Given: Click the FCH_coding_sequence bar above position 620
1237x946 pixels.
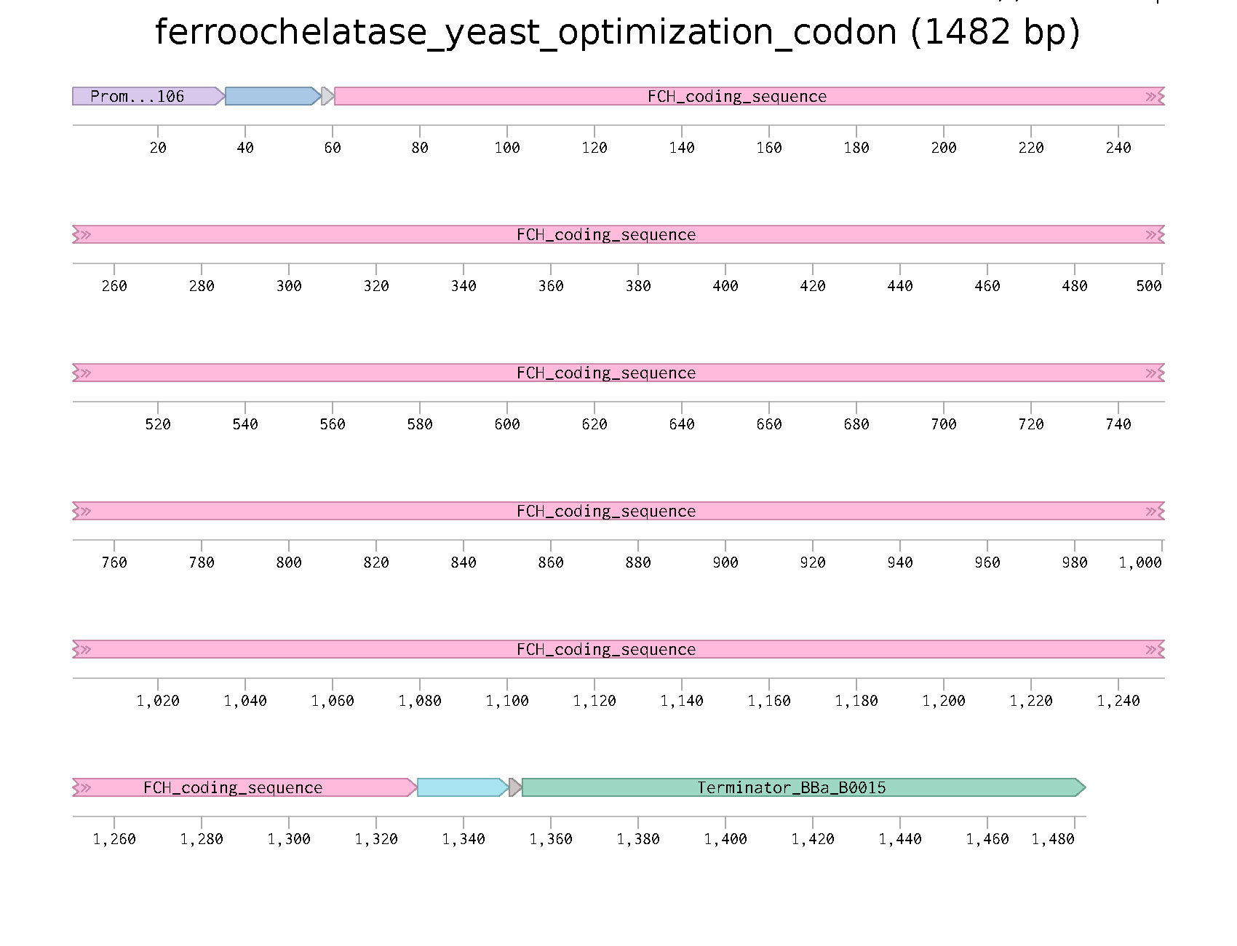Looking at the screenshot, I should pyautogui.click(x=594, y=373).
